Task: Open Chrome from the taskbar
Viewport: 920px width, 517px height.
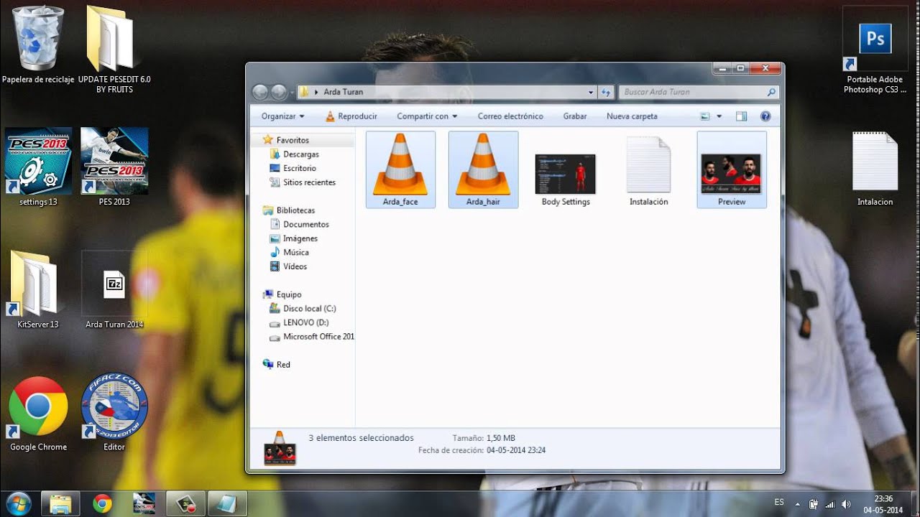Action: [x=102, y=503]
